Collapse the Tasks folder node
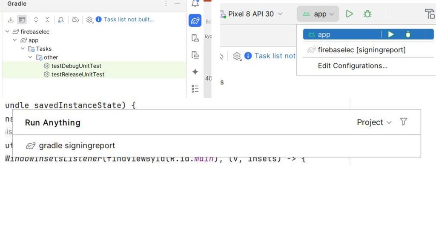Screen dimensions: 436x244 pyautogui.click(x=23, y=49)
